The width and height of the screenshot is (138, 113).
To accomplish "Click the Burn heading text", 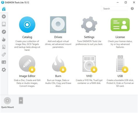I will 58,76.
